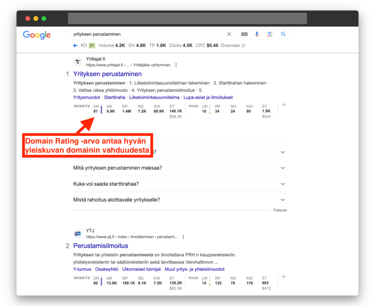The width and height of the screenshot is (375, 306).
Task: Expand 'Kuka voi saada starttirahaa?' question
Action: pos(180,184)
